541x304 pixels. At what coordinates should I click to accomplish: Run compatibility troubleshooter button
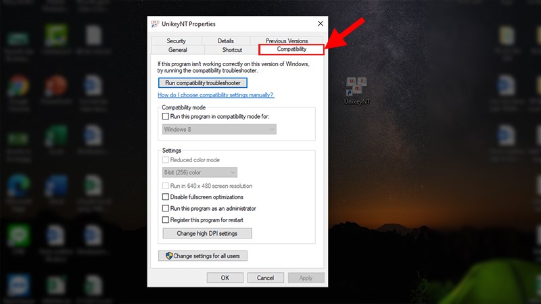click(202, 82)
